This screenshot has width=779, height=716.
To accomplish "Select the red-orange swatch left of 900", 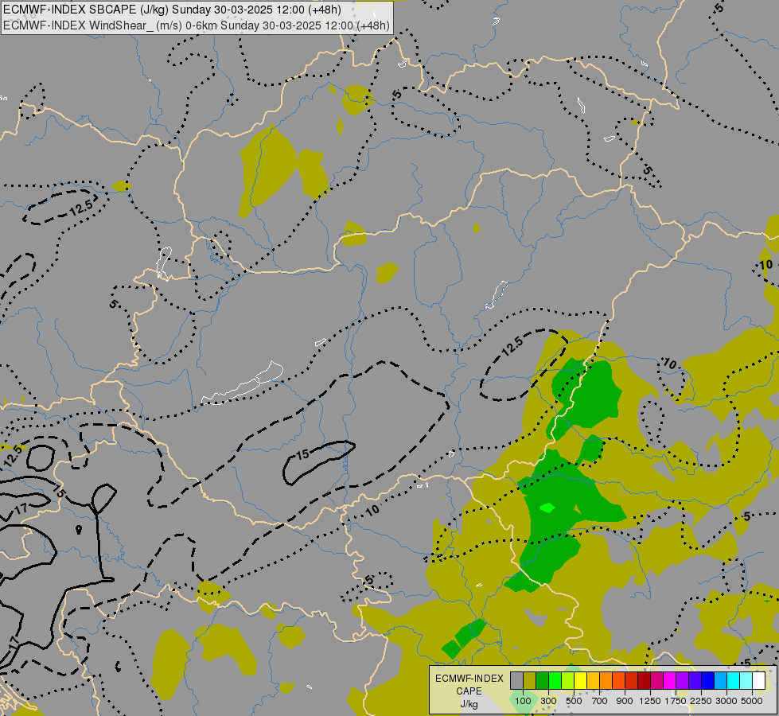I will coord(619,681).
